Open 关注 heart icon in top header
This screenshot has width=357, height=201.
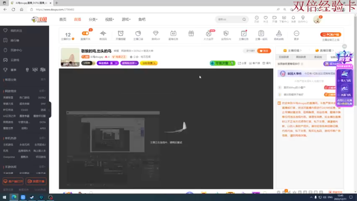(x=266, y=18)
